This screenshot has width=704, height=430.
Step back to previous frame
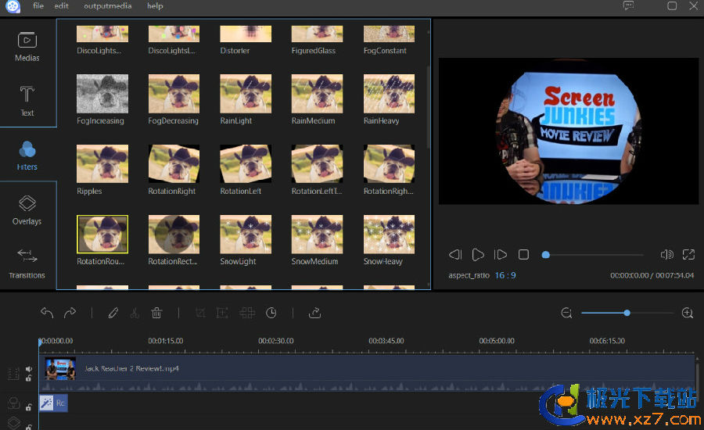(x=455, y=255)
